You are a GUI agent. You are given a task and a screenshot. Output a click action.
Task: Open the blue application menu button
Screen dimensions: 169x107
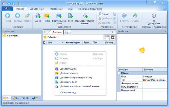(x=7, y=8)
